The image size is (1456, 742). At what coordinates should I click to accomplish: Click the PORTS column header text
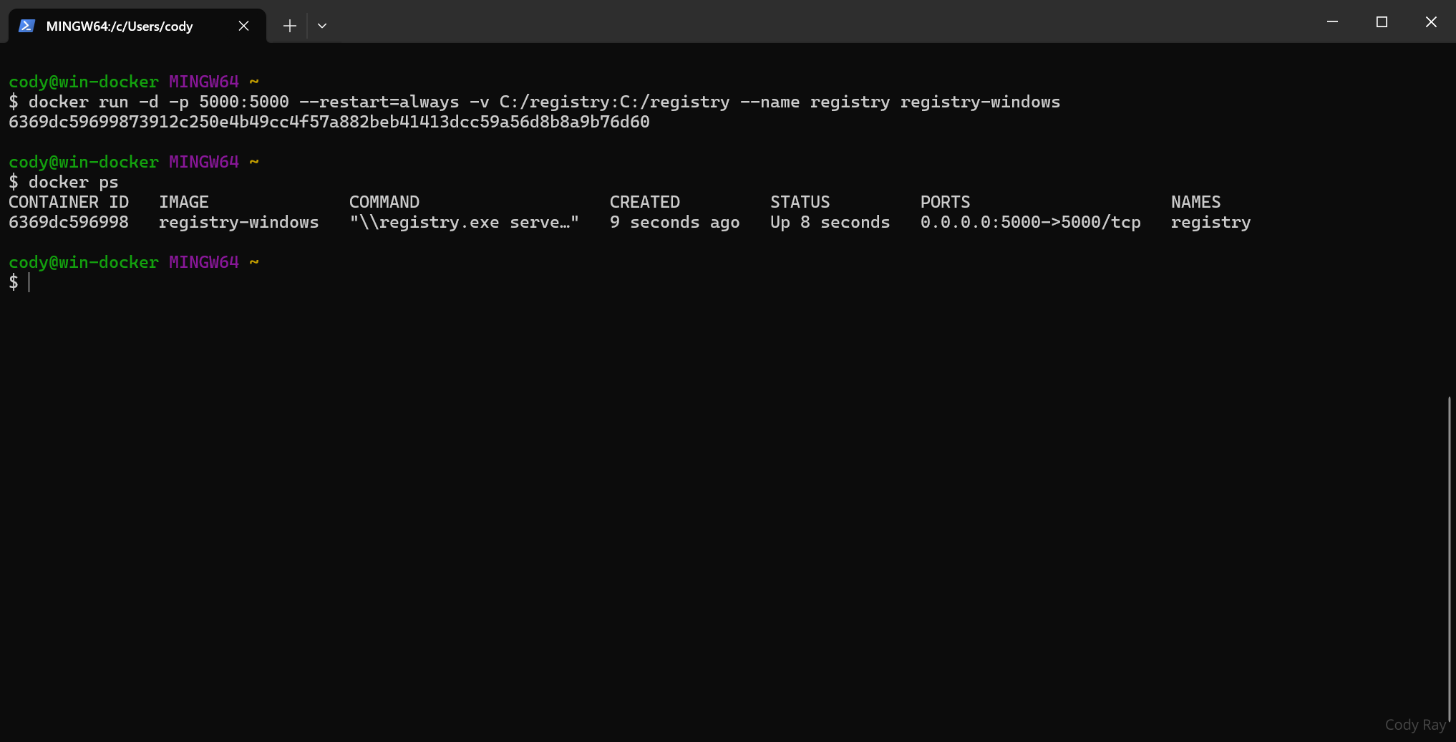[x=945, y=202]
